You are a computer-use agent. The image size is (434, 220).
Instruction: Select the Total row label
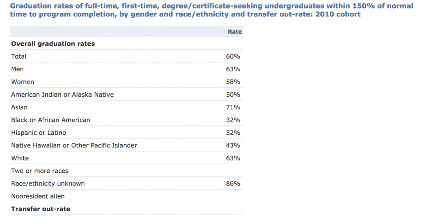click(19, 57)
